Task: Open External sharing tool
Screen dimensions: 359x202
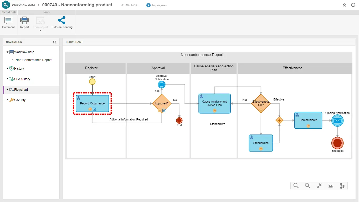Action: 62,22
